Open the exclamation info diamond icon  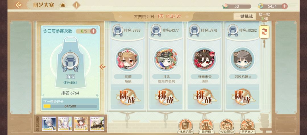(76, 5)
